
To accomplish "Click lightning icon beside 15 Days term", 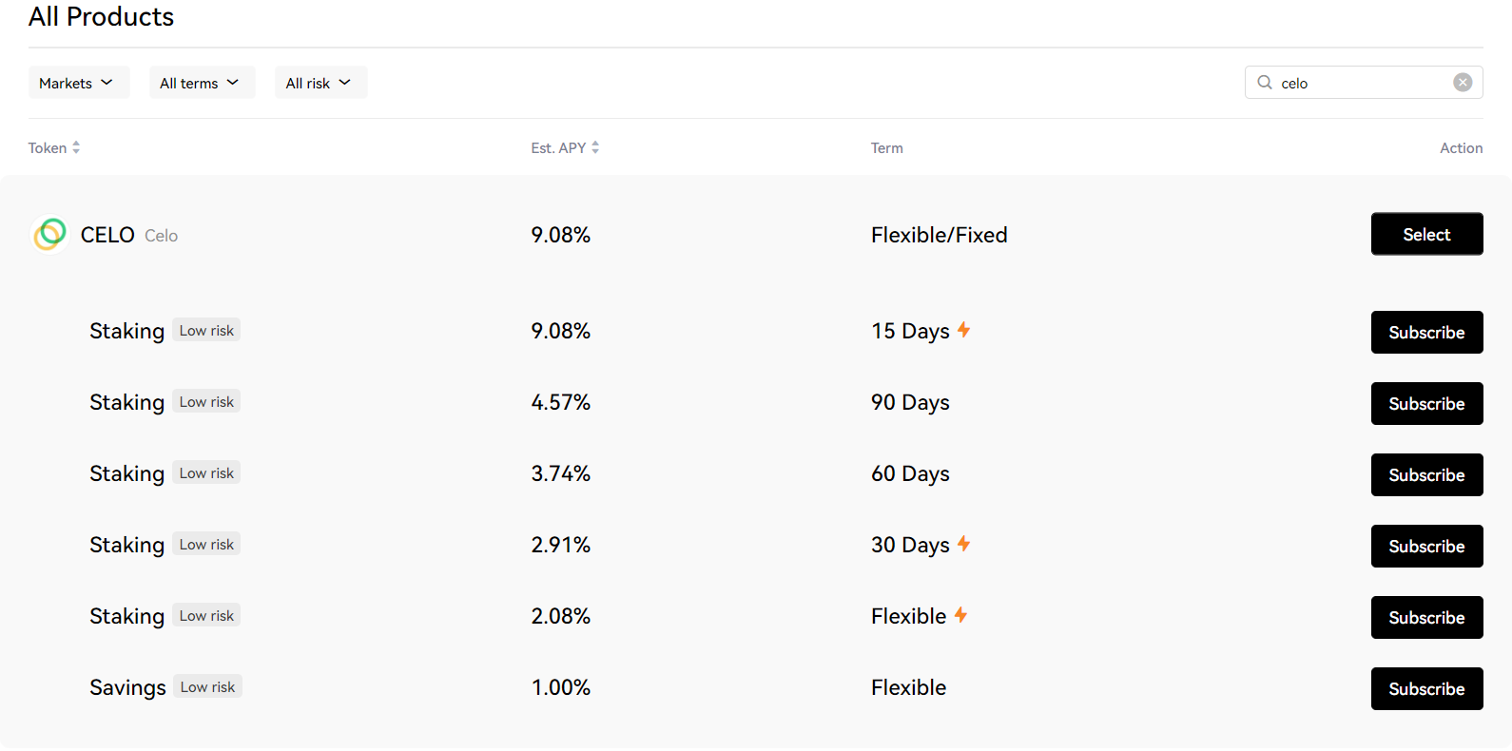I will tap(963, 330).
